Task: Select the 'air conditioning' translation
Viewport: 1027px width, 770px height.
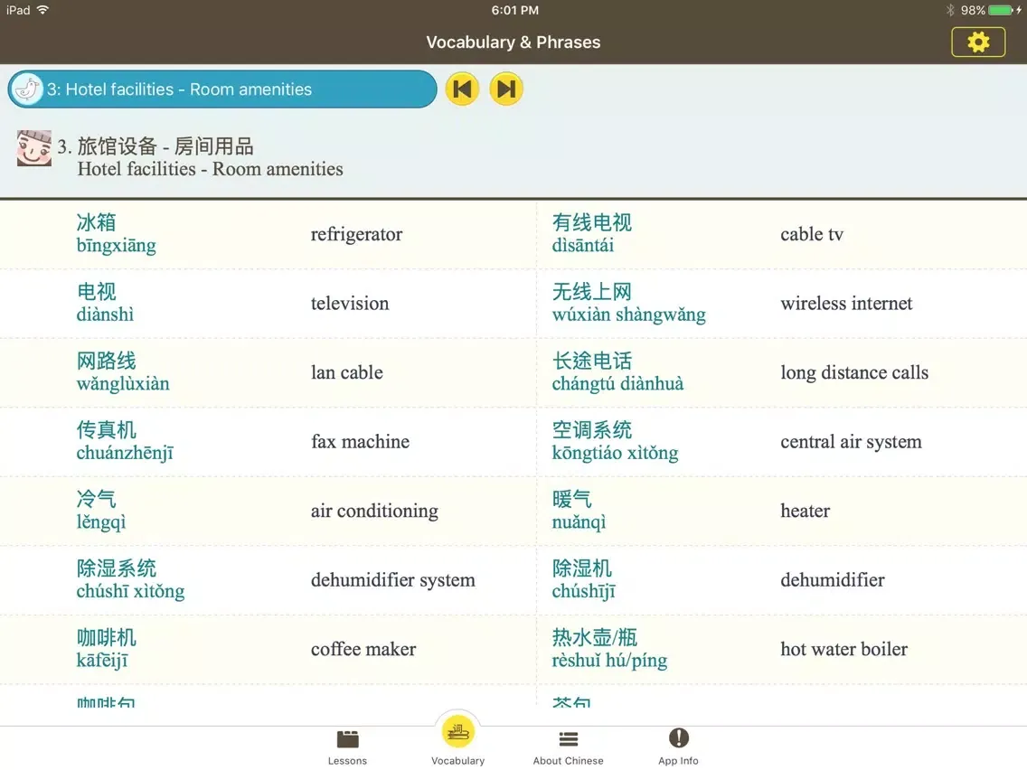Action: point(374,511)
